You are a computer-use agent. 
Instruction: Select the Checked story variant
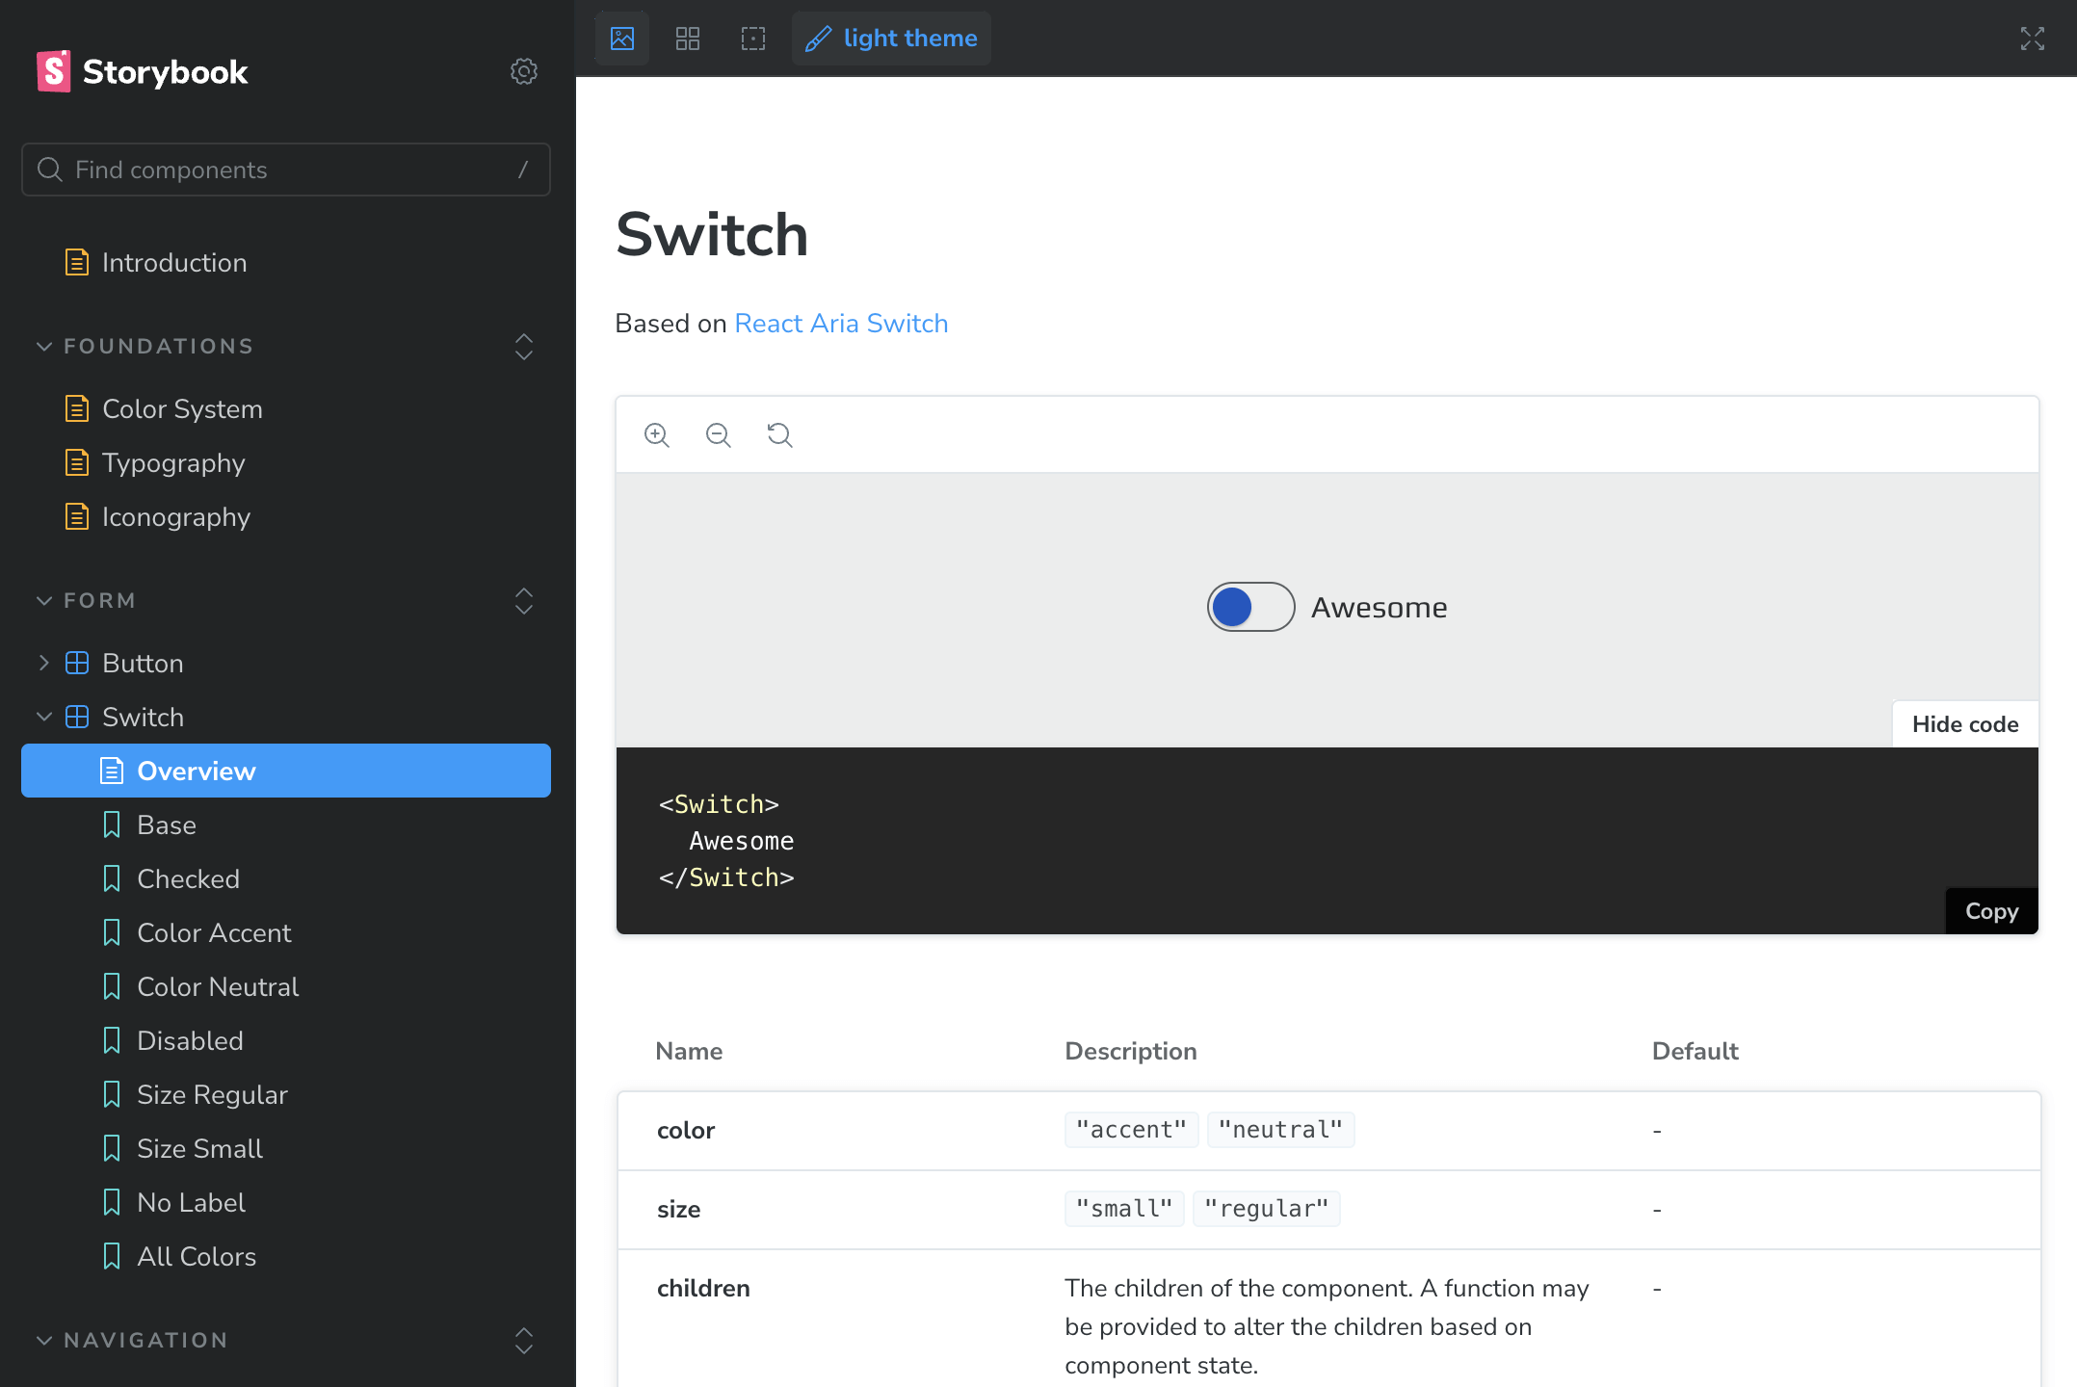(187, 877)
